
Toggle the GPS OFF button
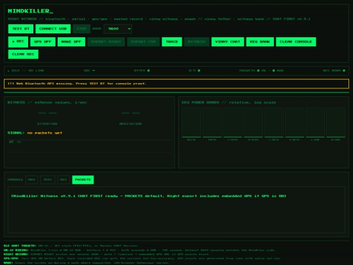point(42,42)
